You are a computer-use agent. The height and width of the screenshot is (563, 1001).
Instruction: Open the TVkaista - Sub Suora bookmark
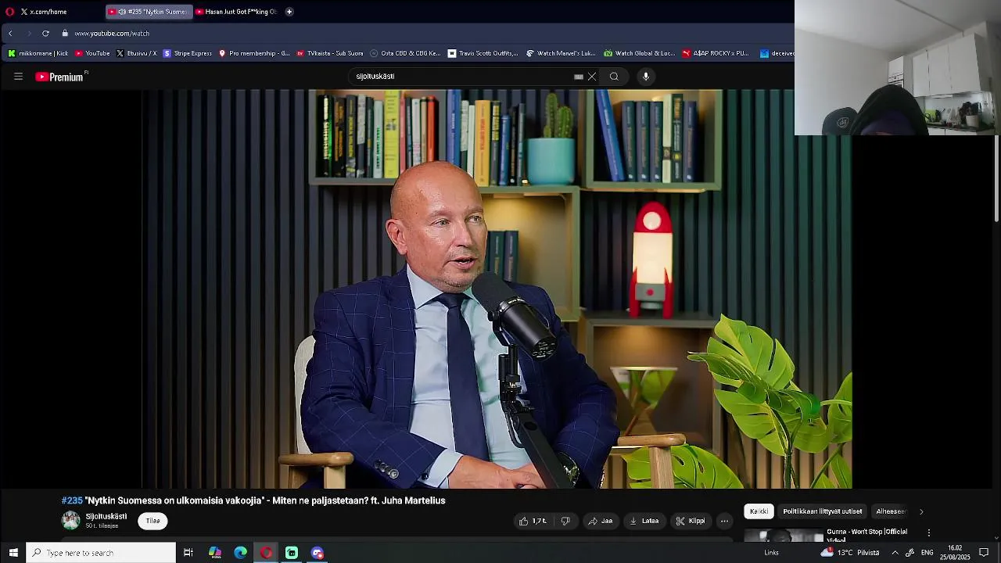[x=330, y=53]
